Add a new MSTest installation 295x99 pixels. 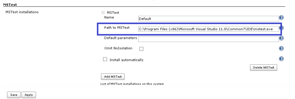(113, 77)
